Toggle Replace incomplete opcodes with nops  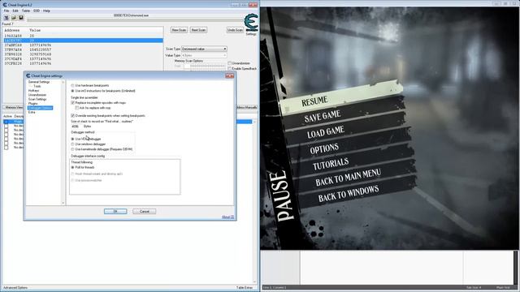[72, 103]
